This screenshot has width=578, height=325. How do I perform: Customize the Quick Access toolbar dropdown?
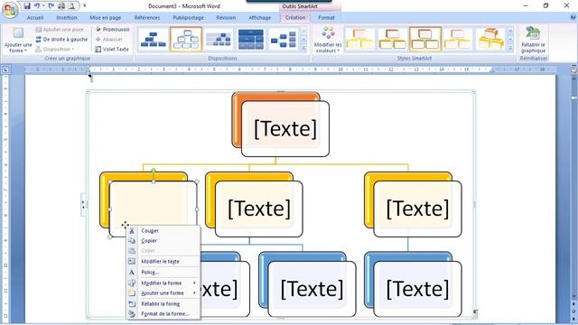pyautogui.click(x=84, y=6)
